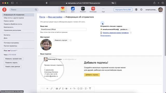Open Почтовые программы settings
166x93 pixels.
pos(11,43)
